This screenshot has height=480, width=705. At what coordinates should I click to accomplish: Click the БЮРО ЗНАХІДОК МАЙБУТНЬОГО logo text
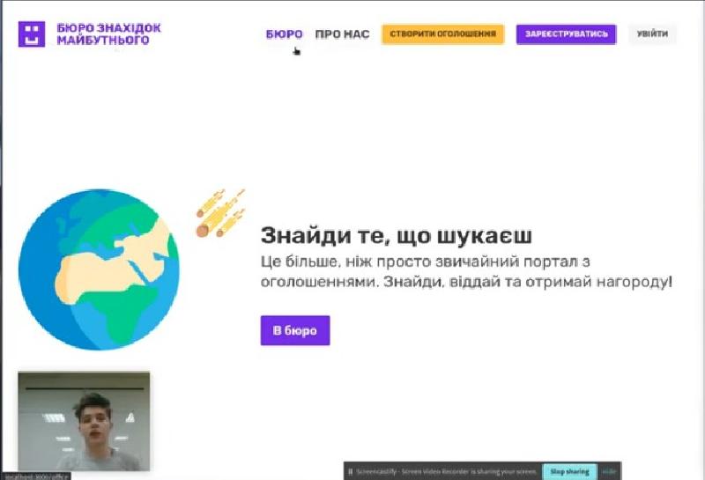[x=108, y=34]
